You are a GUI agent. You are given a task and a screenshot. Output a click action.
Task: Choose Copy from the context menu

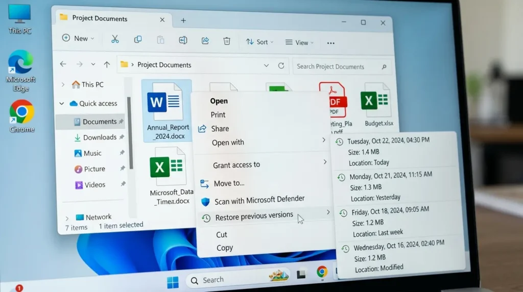click(x=225, y=248)
